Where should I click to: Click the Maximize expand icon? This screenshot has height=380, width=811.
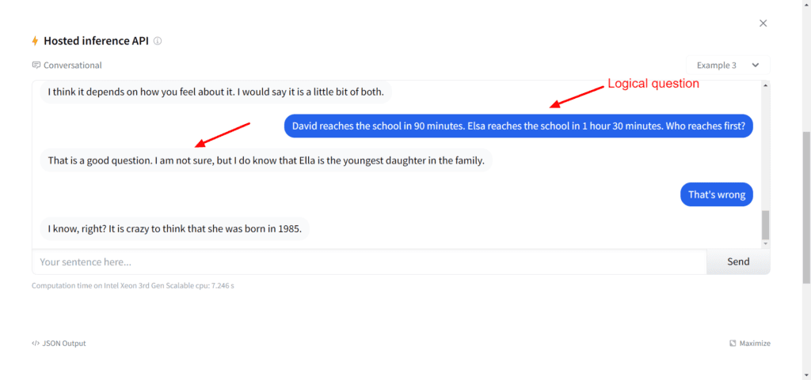(x=733, y=344)
